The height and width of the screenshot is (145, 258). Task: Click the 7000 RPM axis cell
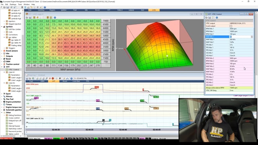tap(106, 21)
